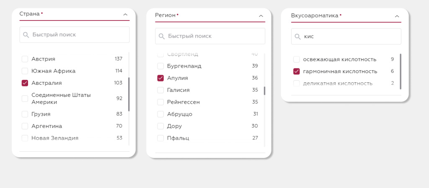
Task: Select the освежающая кислотность checkbox
Action: pyautogui.click(x=297, y=59)
